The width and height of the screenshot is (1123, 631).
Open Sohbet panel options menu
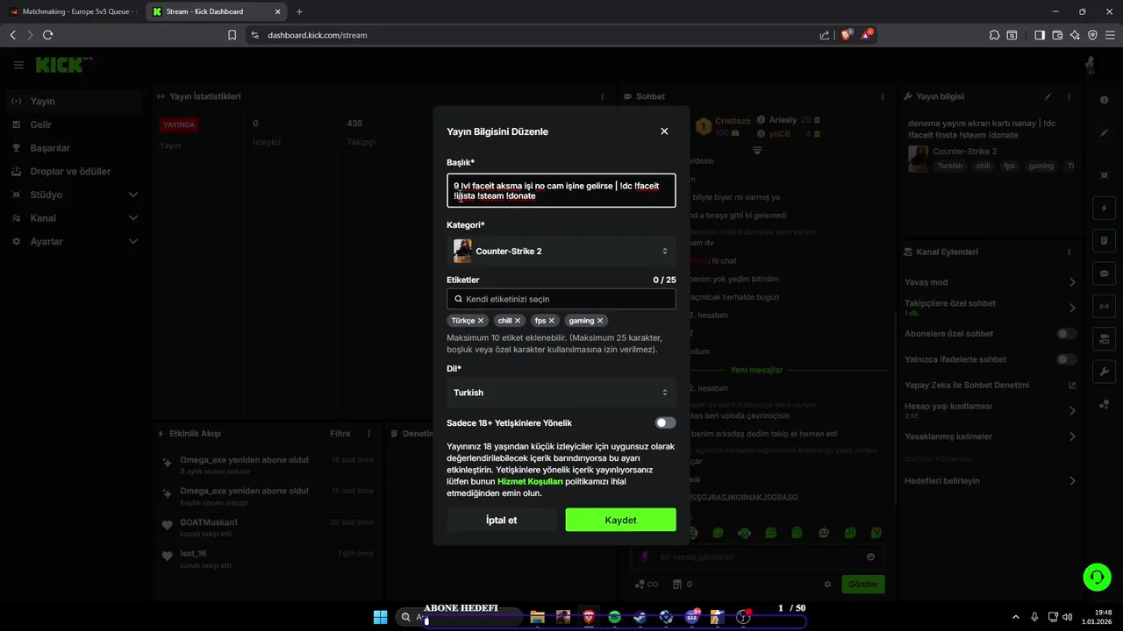point(883,96)
